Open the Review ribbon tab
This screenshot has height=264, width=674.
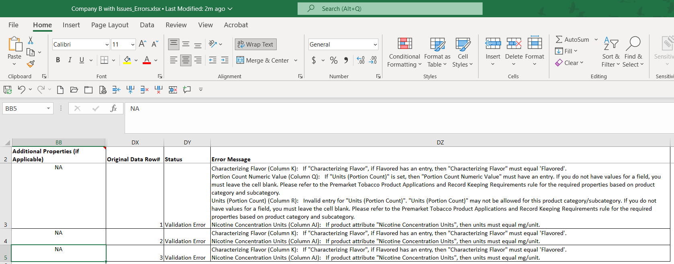[x=176, y=25]
